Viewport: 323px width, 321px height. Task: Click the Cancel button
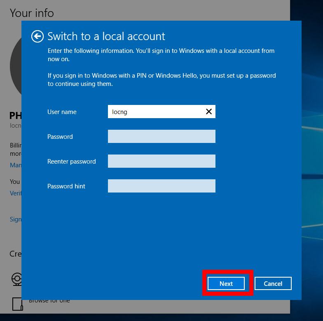(x=273, y=283)
